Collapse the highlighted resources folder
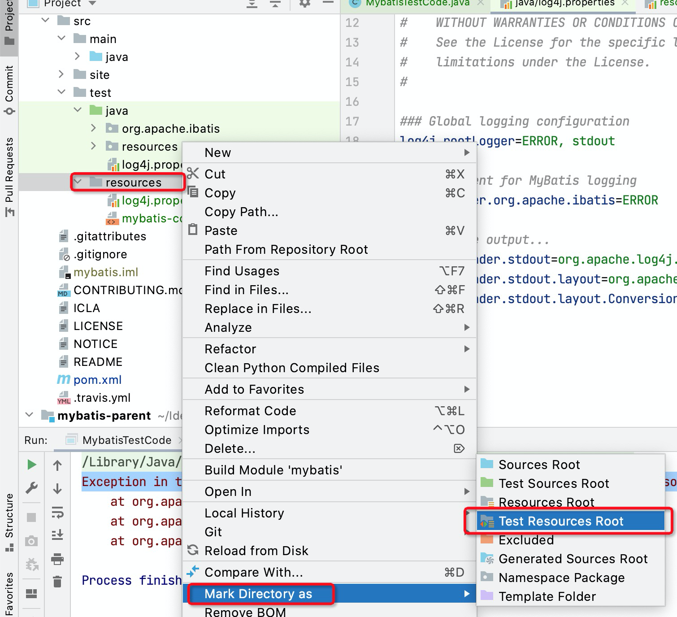 [78, 182]
